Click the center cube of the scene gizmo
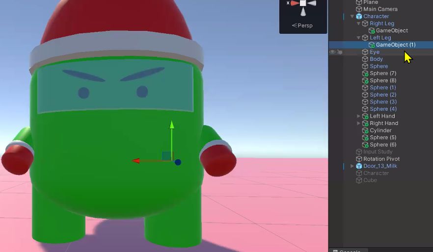433x252 pixels. tap(303, 3)
